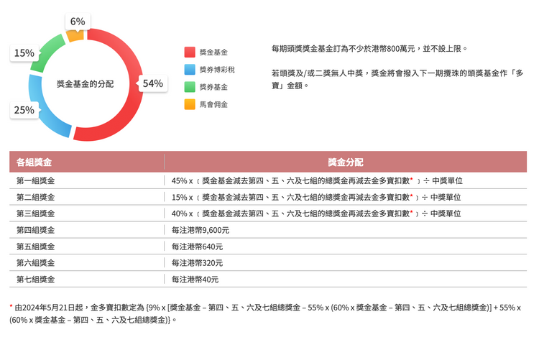The width and height of the screenshot is (539, 350).
Task: Click the orange donut chart segment
Action: click(75, 36)
